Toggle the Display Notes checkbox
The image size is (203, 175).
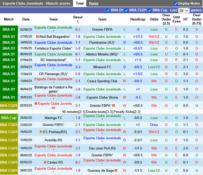(176, 4)
